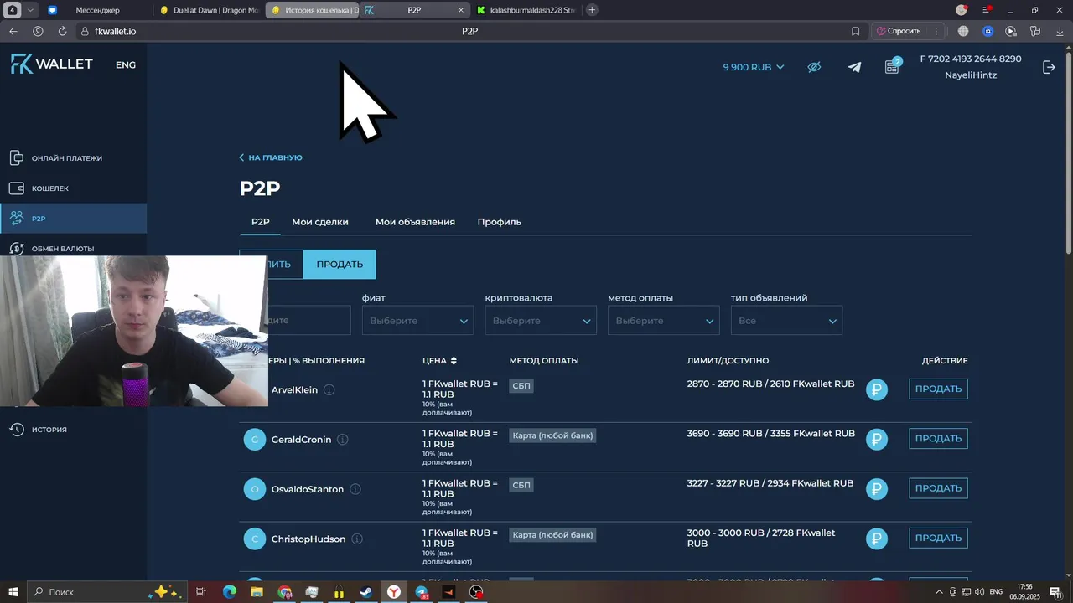Screen dimensions: 1073x603
Task: Open the Telegram icon in the header
Action: [854, 67]
